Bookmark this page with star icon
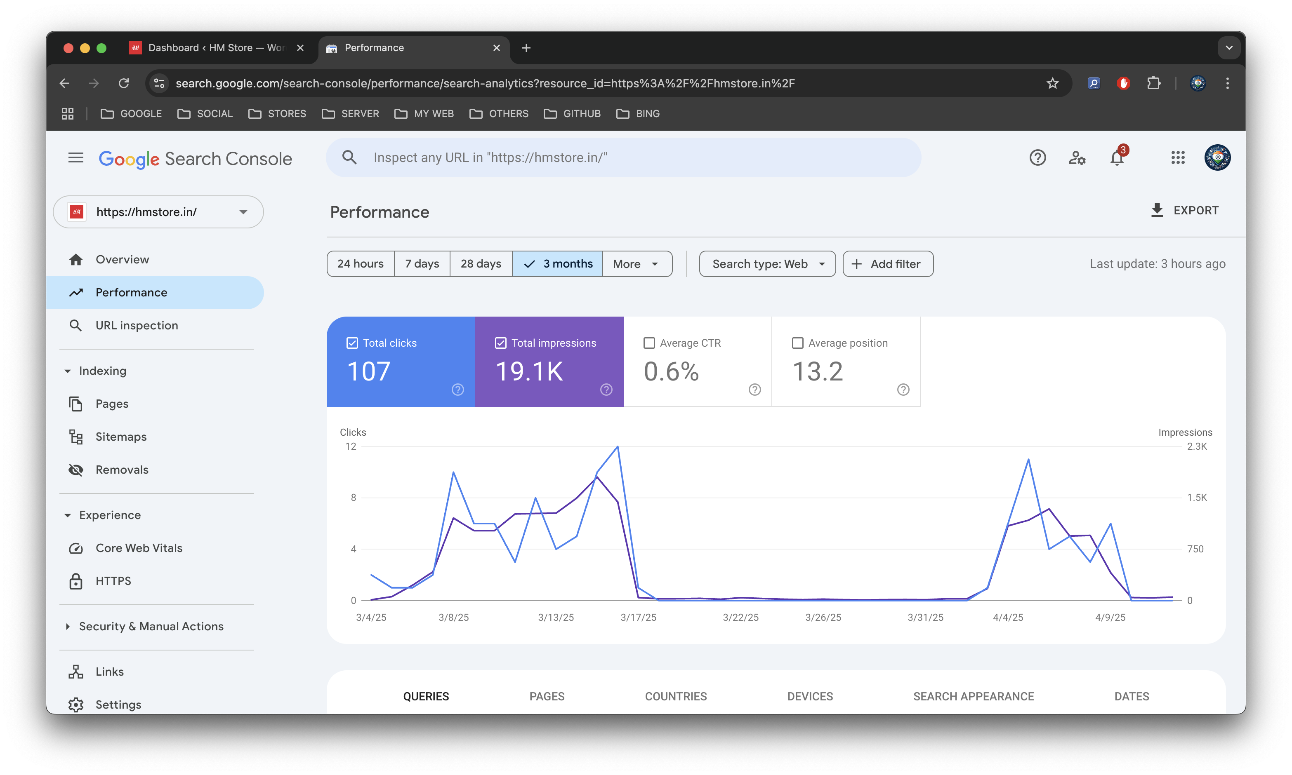This screenshot has height=775, width=1292. click(1052, 84)
